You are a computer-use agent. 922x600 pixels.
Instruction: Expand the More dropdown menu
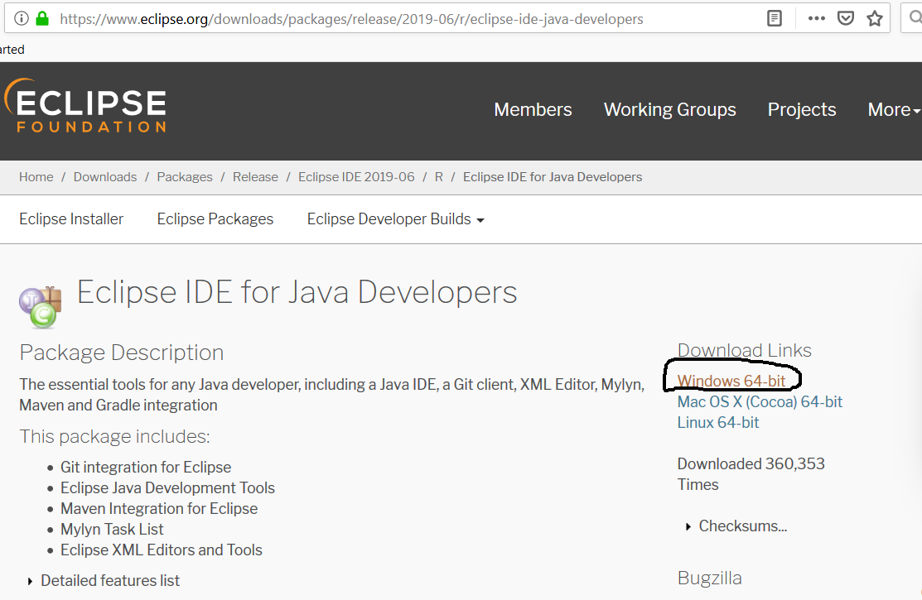pos(894,109)
